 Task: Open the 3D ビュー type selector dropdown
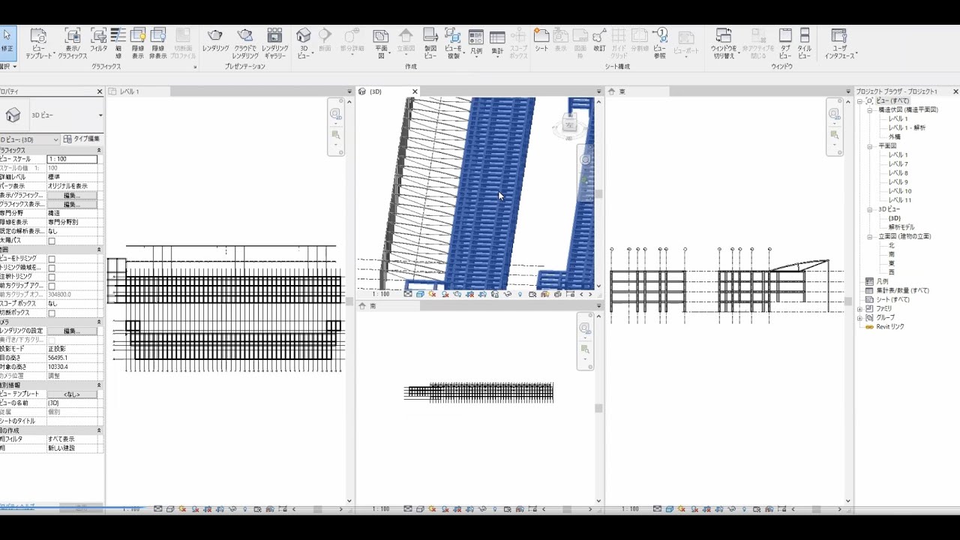pyautogui.click(x=100, y=115)
